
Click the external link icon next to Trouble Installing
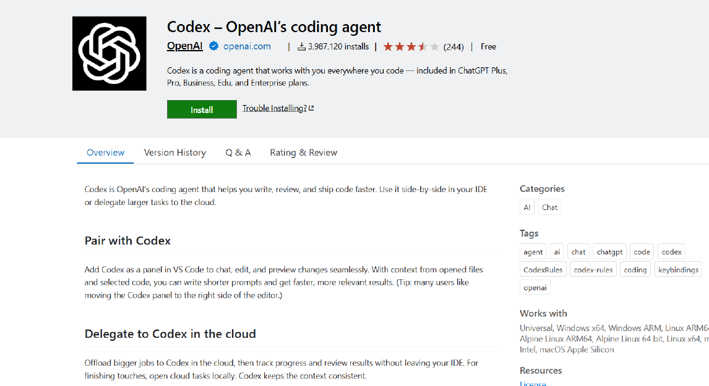[311, 107]
